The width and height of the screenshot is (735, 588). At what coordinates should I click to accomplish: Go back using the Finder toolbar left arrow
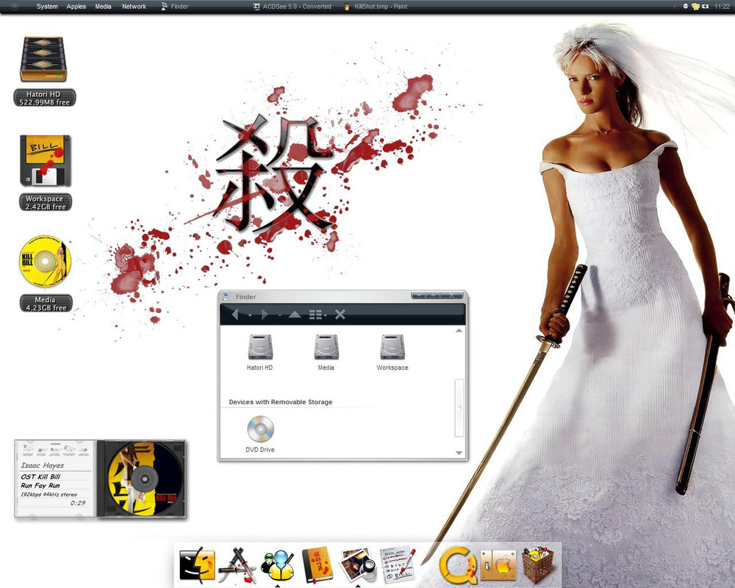click(235, 314)
